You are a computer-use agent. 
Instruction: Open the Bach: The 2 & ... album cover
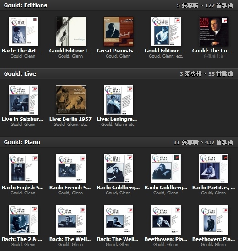(23, 220)
